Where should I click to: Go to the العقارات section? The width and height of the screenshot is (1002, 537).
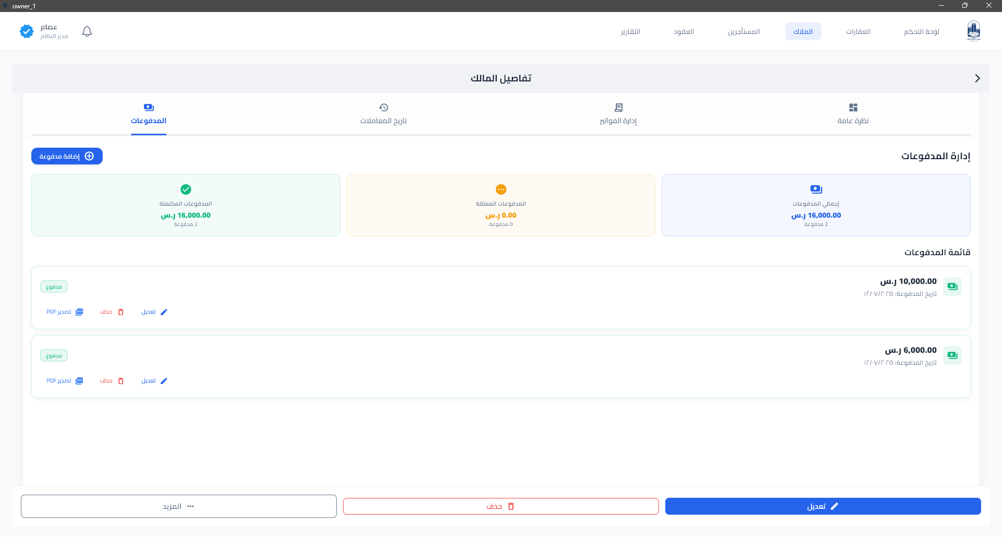pyautogui.click(x=858, y=31)
